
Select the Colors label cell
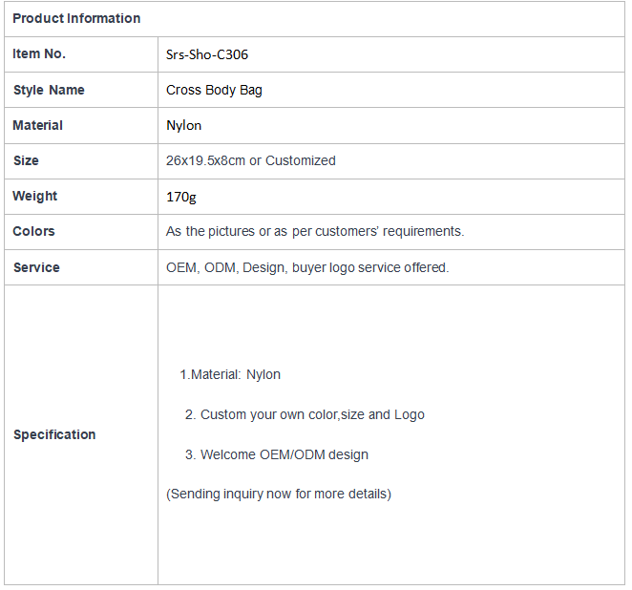pos(81,232)
